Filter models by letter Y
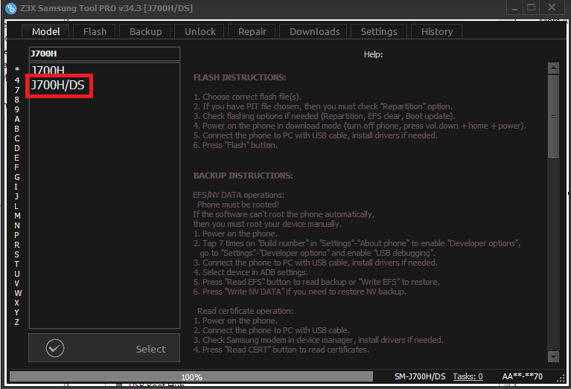Viewport: 571px width, 389px height. (17, 312)
